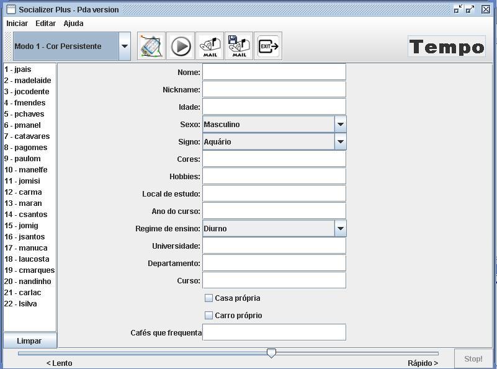Click the PDA device toolbar icon
This screenshot has height=369, width=497.
point(151,47)
